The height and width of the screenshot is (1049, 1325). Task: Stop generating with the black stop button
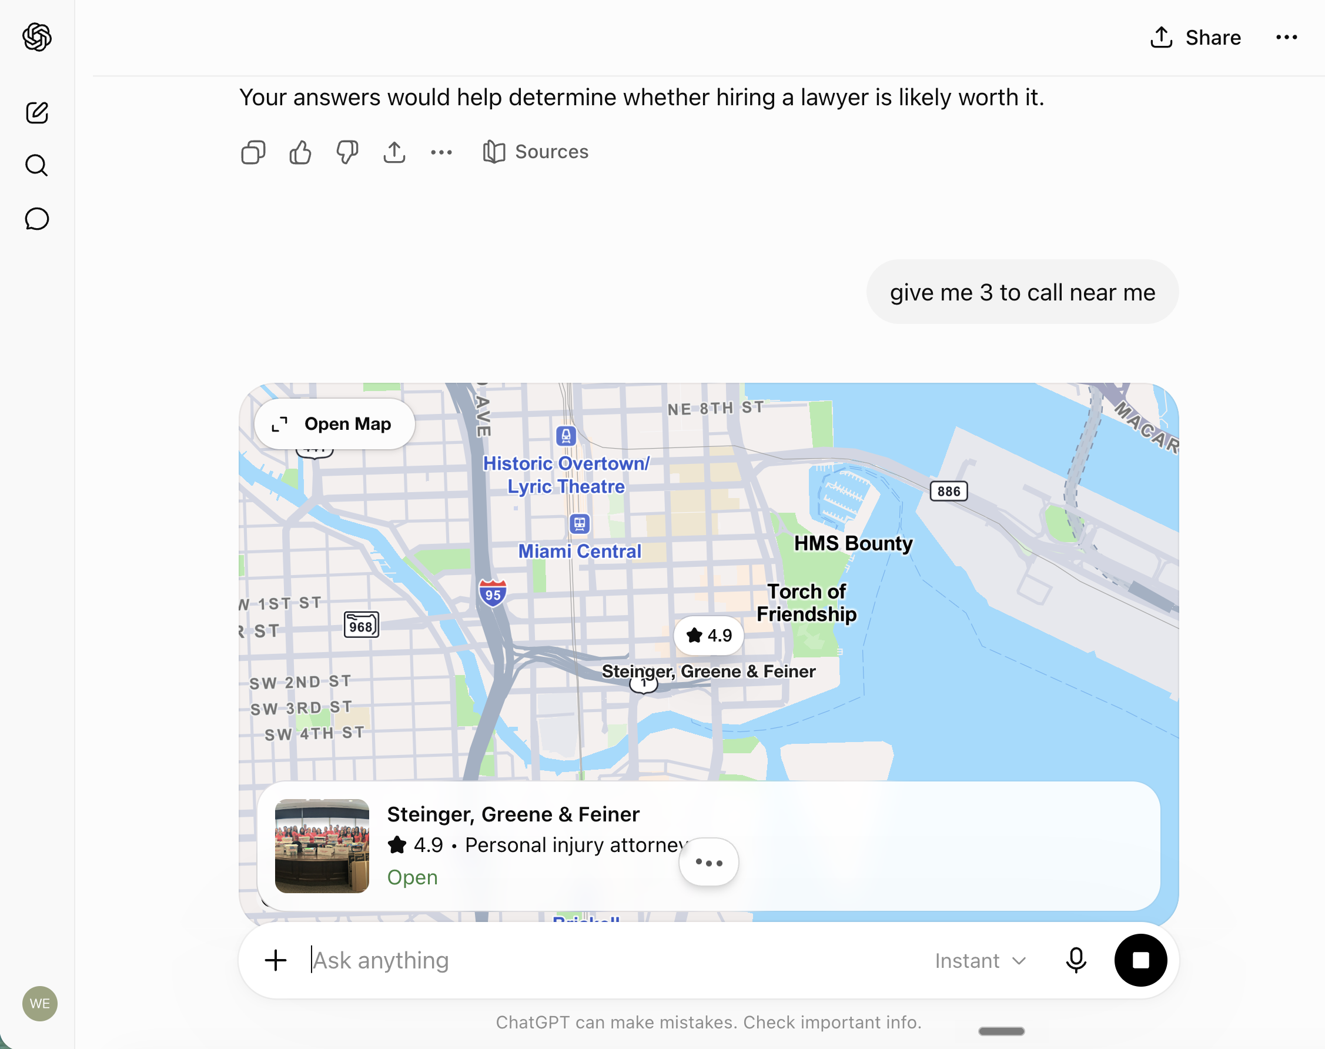(1140, 960)
